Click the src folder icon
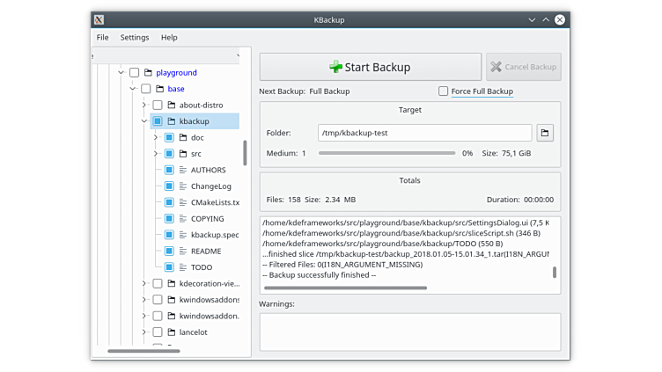Image resolution: width=662 pixels, height=372 pixels. pos(183,154)
